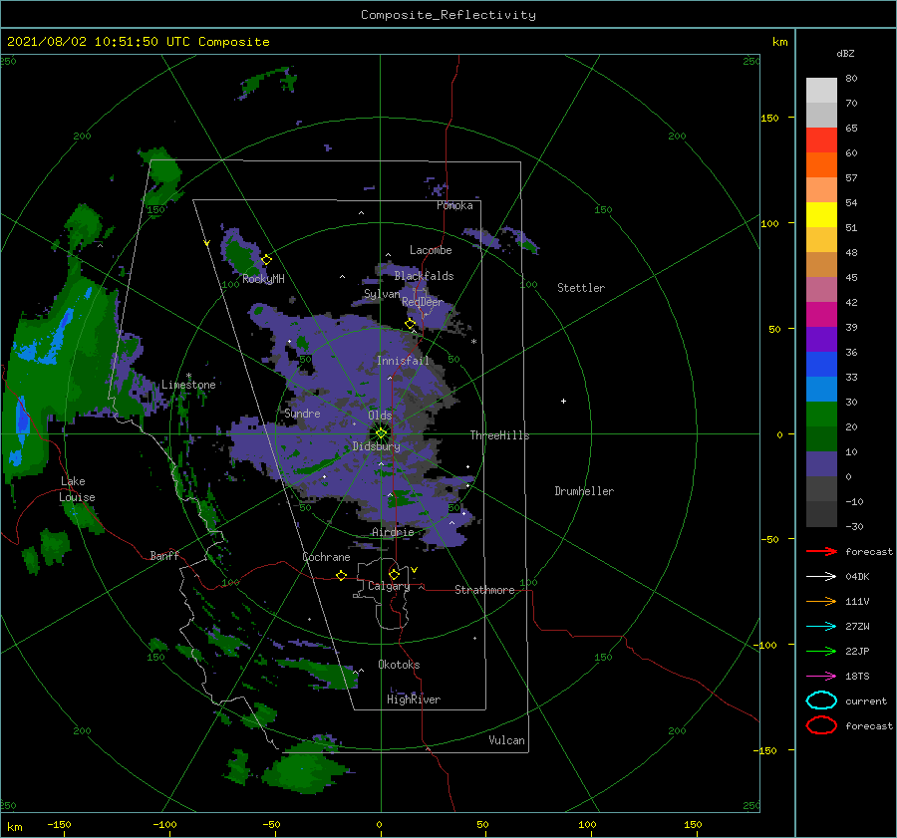897x838 pixels.
Task: Click the Innisfail town label
Action: (x=403, y=361)
